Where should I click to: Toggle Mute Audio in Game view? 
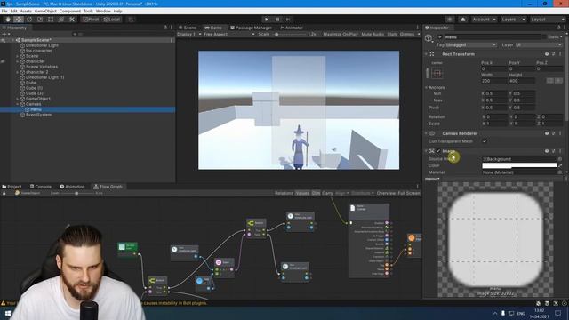pyautogui.click(x=373, y=34)
